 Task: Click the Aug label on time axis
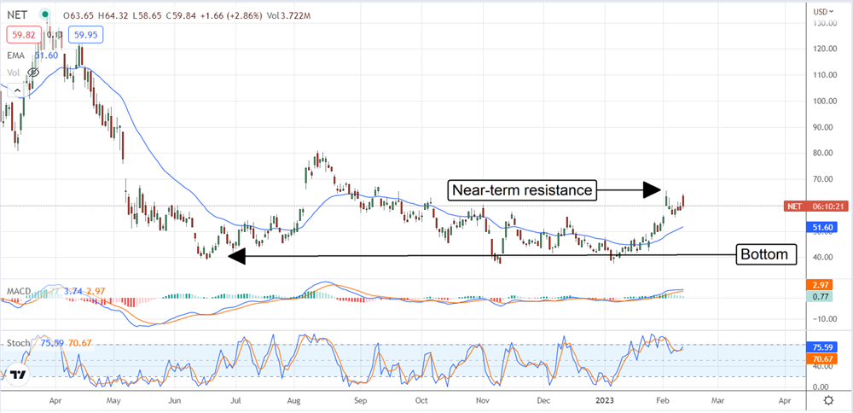click(293, 400)
